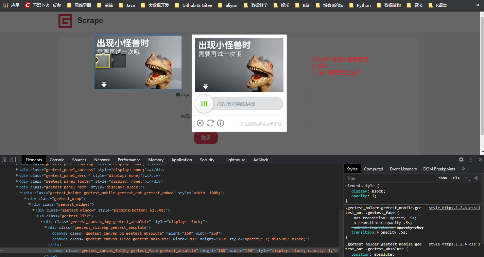This screenshot has height=257, width=484.
Task: Open the DOM Breakpoints tab
Action: coord(439,169)
